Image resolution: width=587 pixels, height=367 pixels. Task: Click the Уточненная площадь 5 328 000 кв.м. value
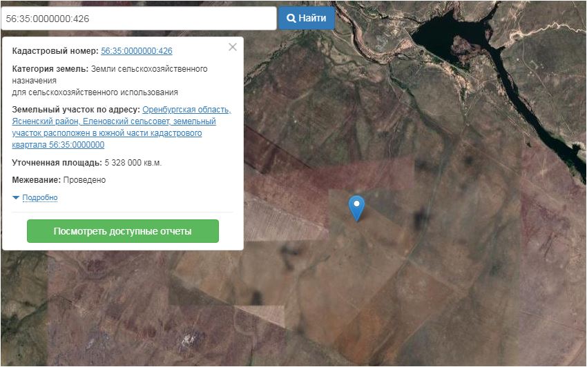click(x=133, y=163)
